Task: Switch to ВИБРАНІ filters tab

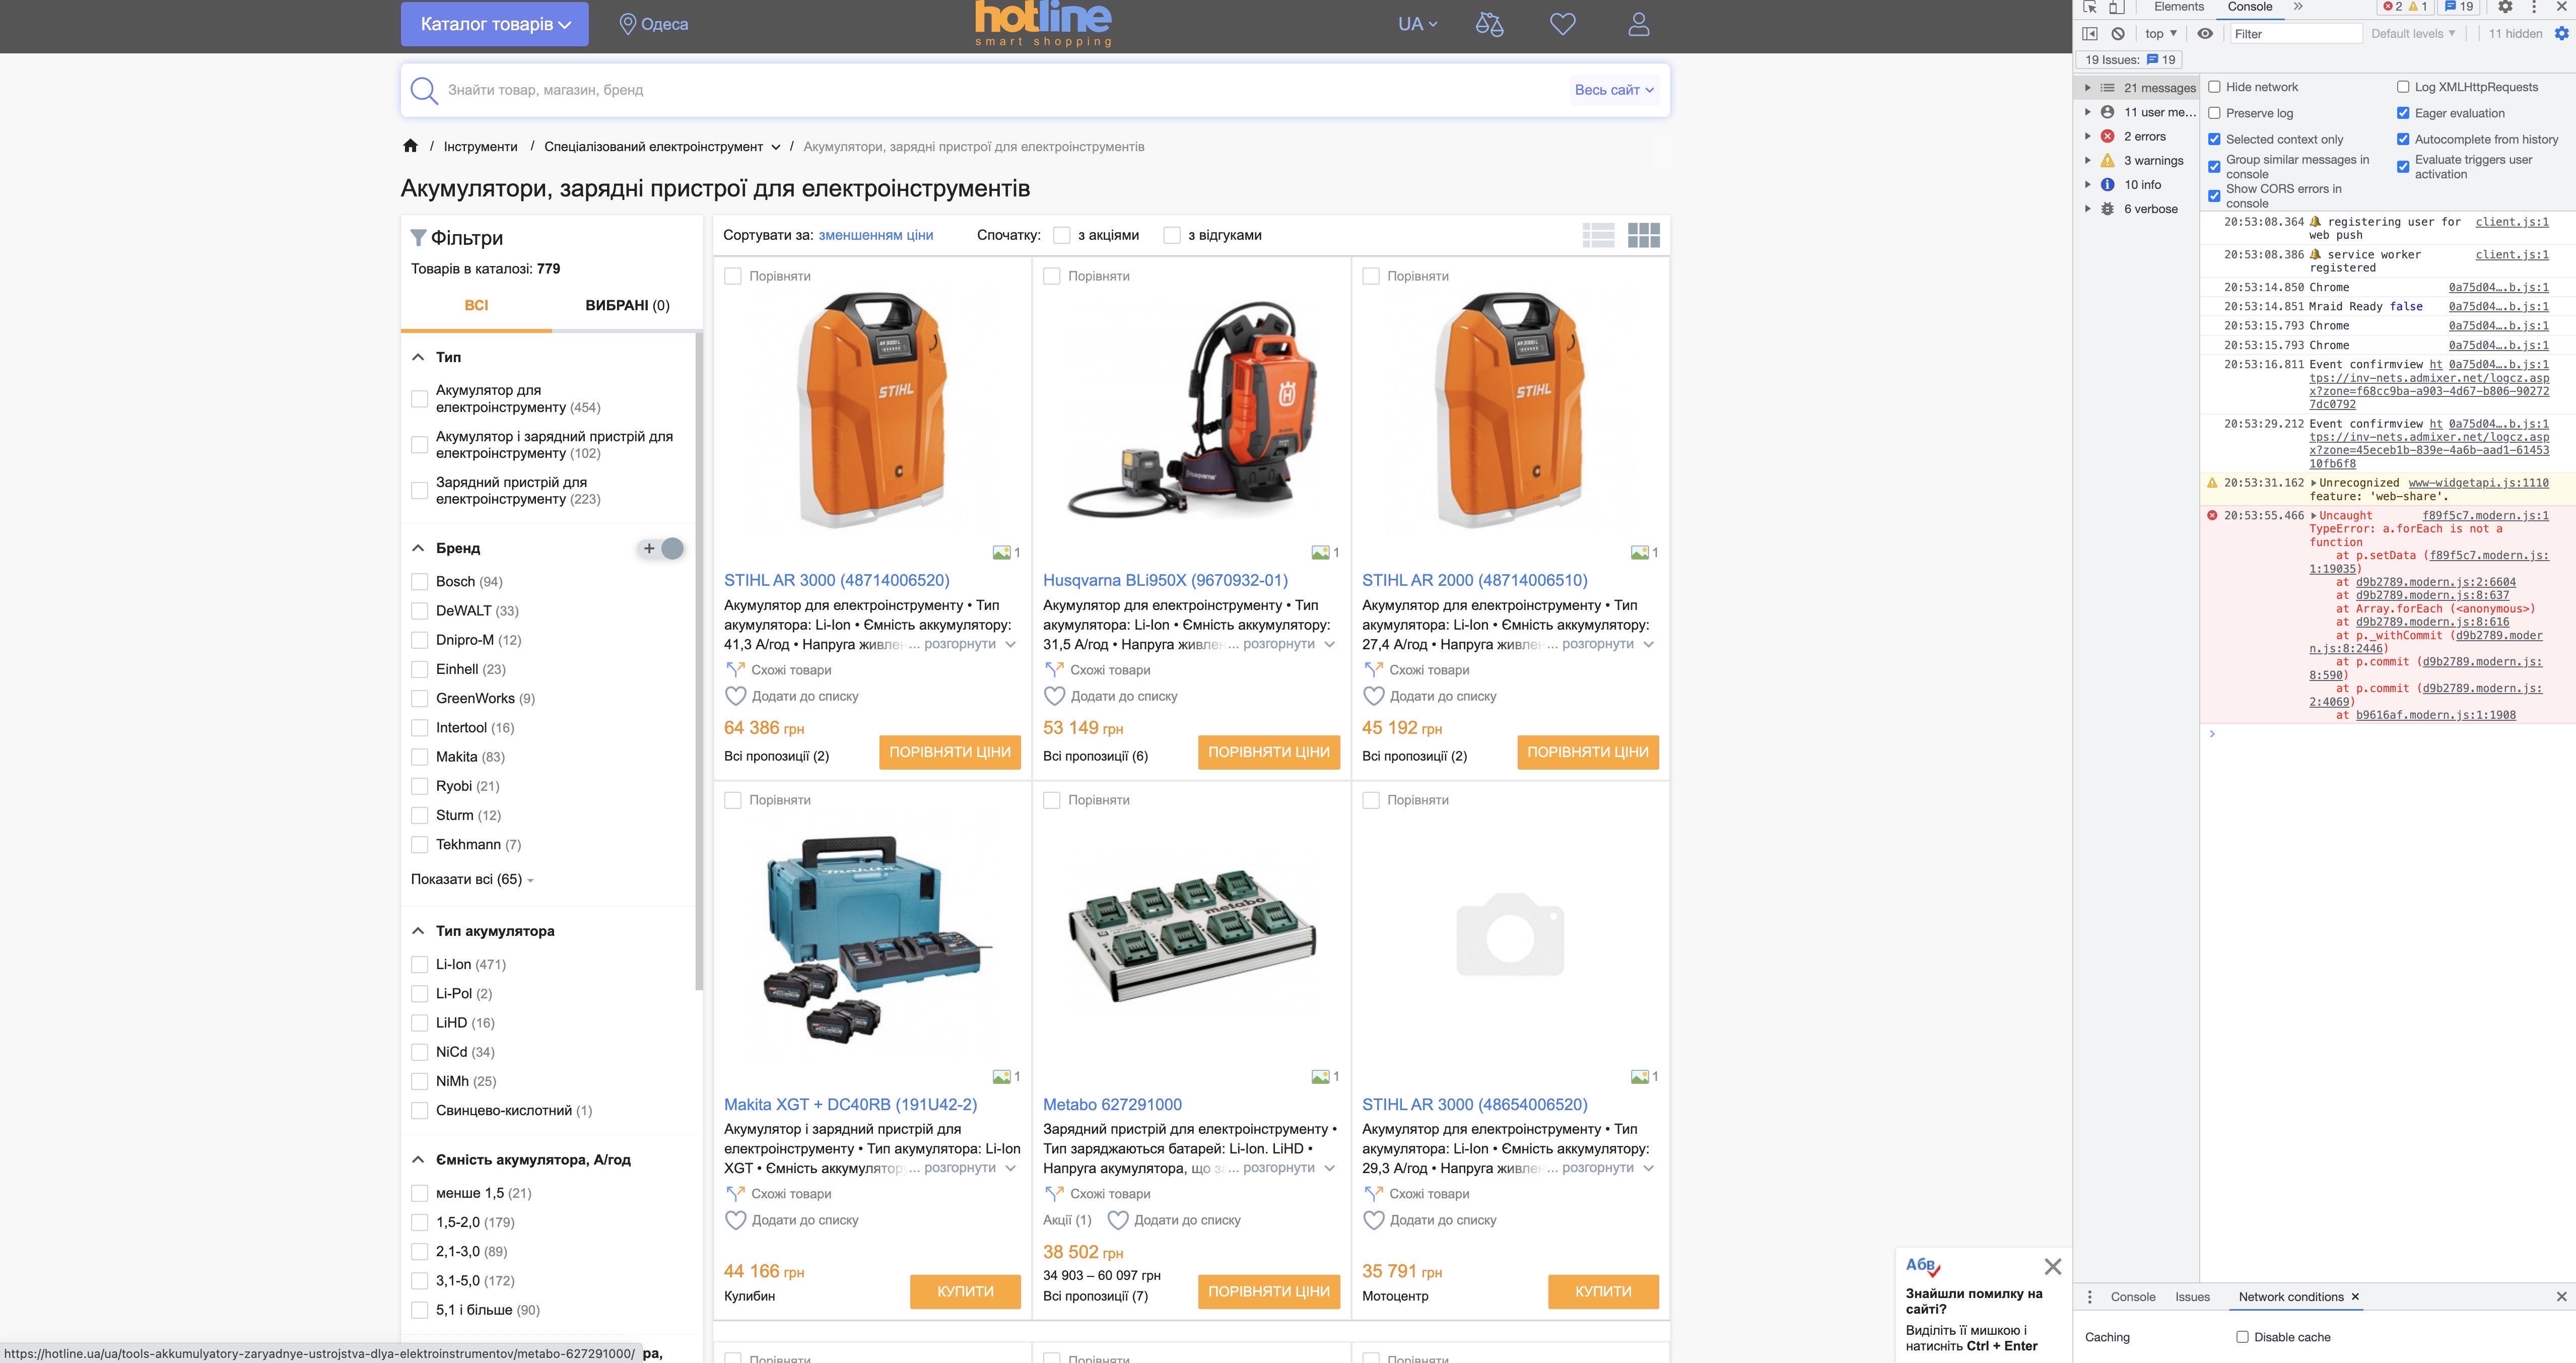Action: coord(627,305)
